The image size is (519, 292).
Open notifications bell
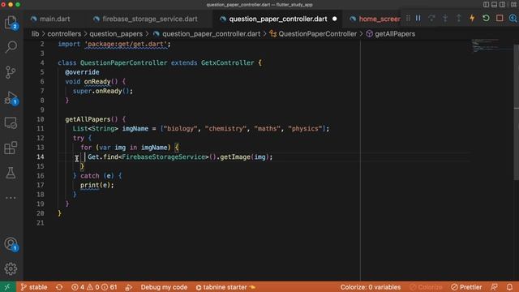point(509,287)
